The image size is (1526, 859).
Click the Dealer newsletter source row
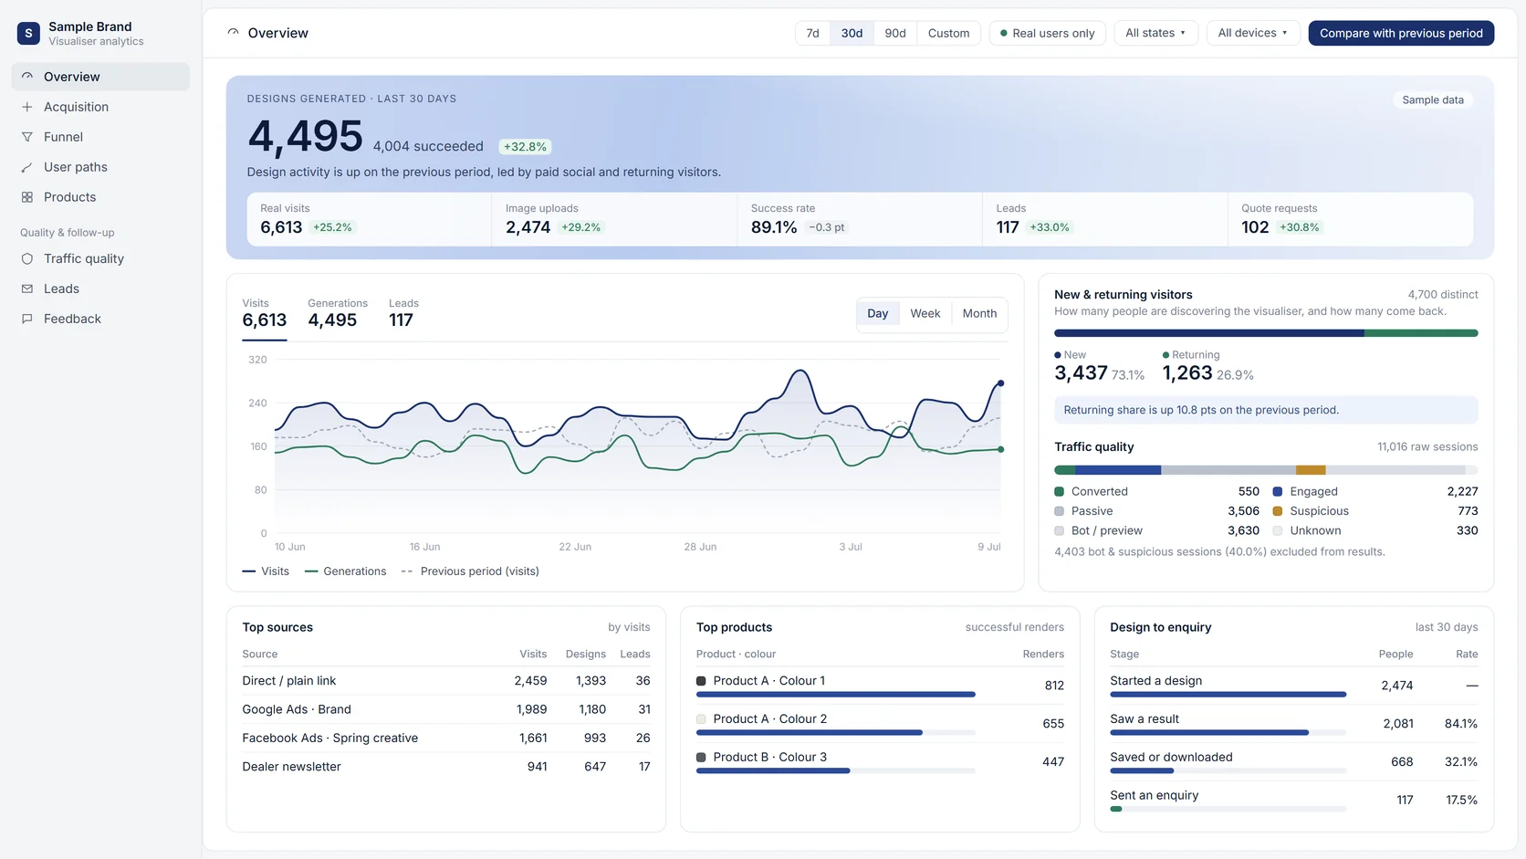click(x=446, y=767)
